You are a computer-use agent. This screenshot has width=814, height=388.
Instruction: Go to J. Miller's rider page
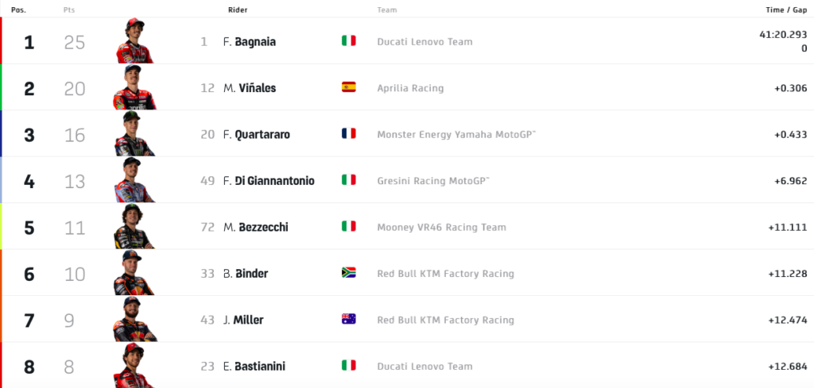point(243,320)
